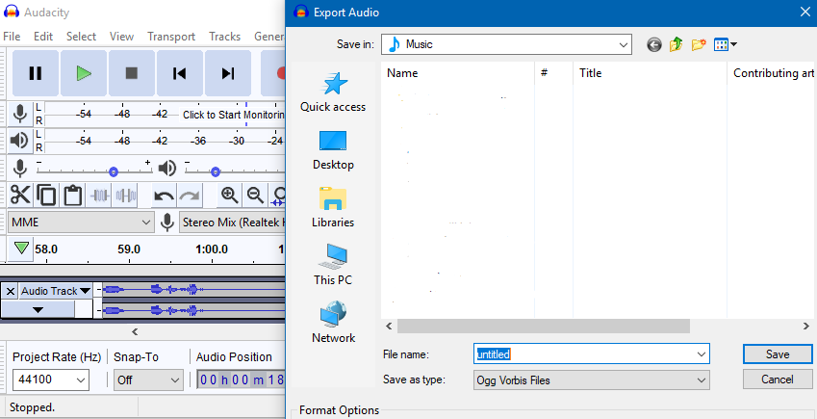Open the MME audio host dropdown
Screen dimensions: 817x419
pyautogui.click(x=81, y=223)
